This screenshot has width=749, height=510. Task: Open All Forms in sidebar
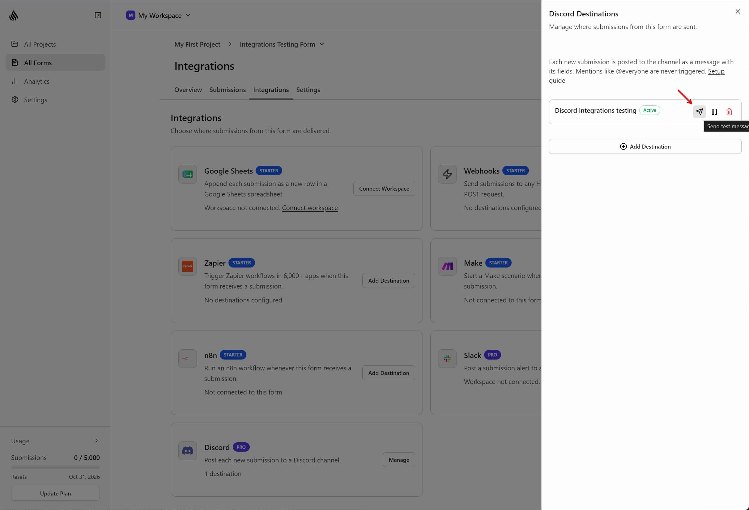click(x=55, y=62)
